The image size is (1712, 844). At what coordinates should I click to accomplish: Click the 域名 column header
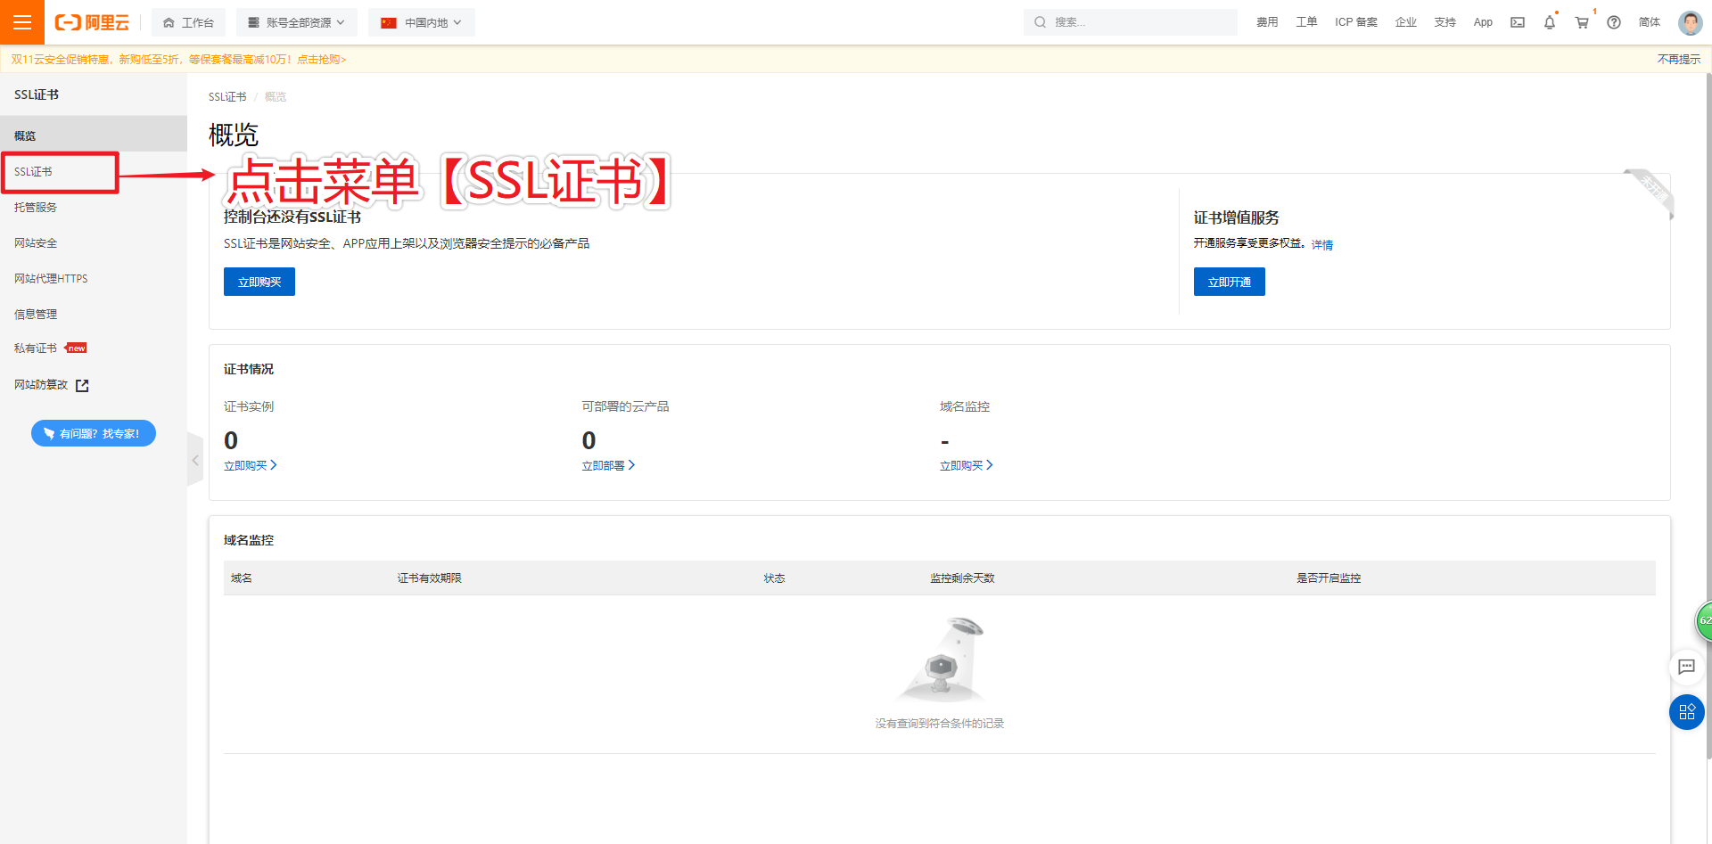click(242, 578)
